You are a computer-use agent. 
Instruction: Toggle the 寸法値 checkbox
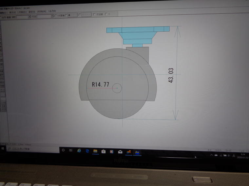[x=95, y=14]
